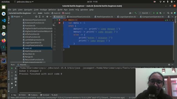
Task: Hide the Run panel with the minus icon
Action: [172, 65]
